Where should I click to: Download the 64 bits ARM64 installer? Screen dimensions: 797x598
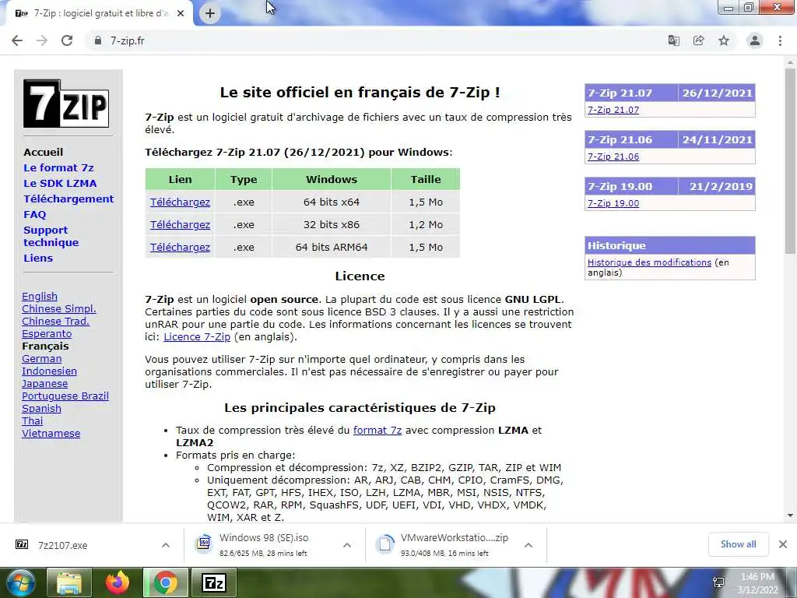coord(180,247)
